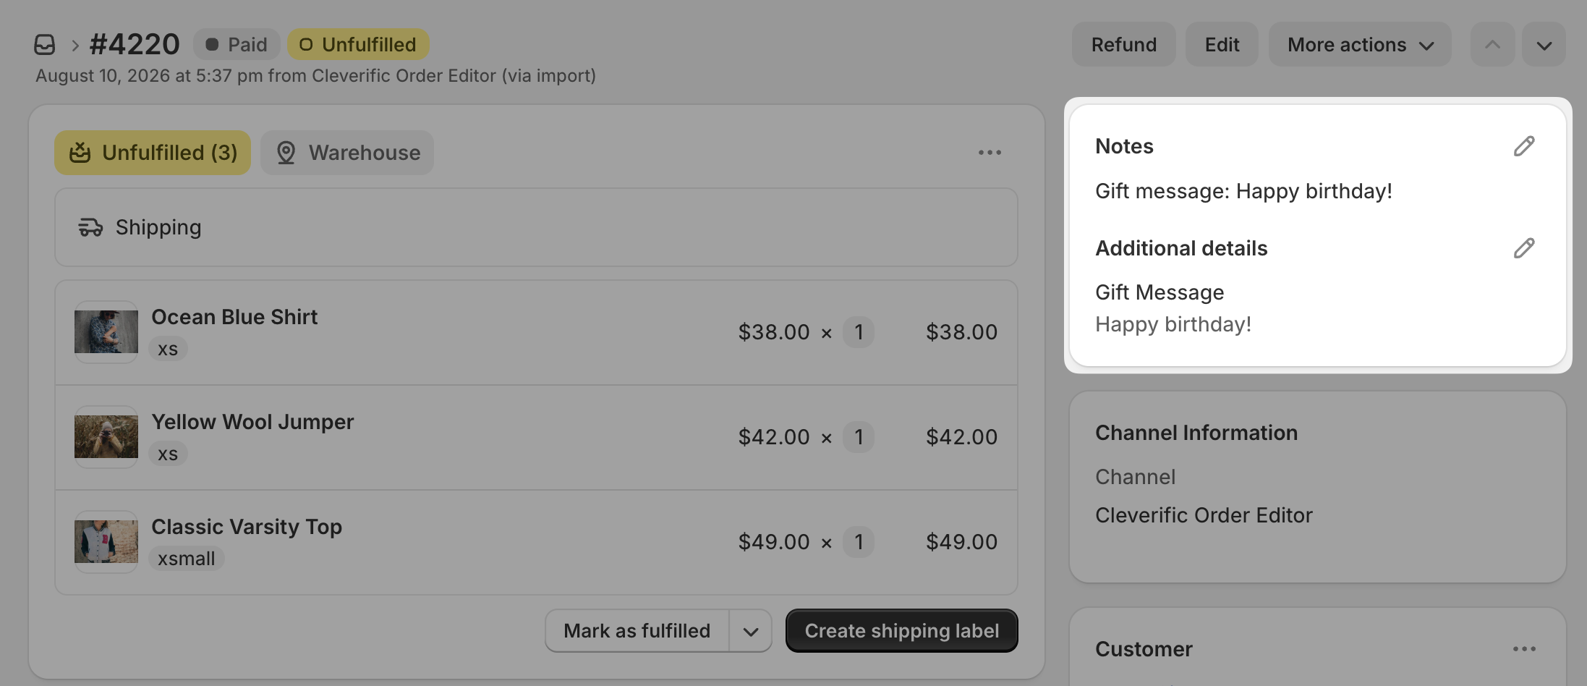Screen dimensions: 1587x686
Task: Edit Additional details via pencil icon
Action: click(1524, 248)
